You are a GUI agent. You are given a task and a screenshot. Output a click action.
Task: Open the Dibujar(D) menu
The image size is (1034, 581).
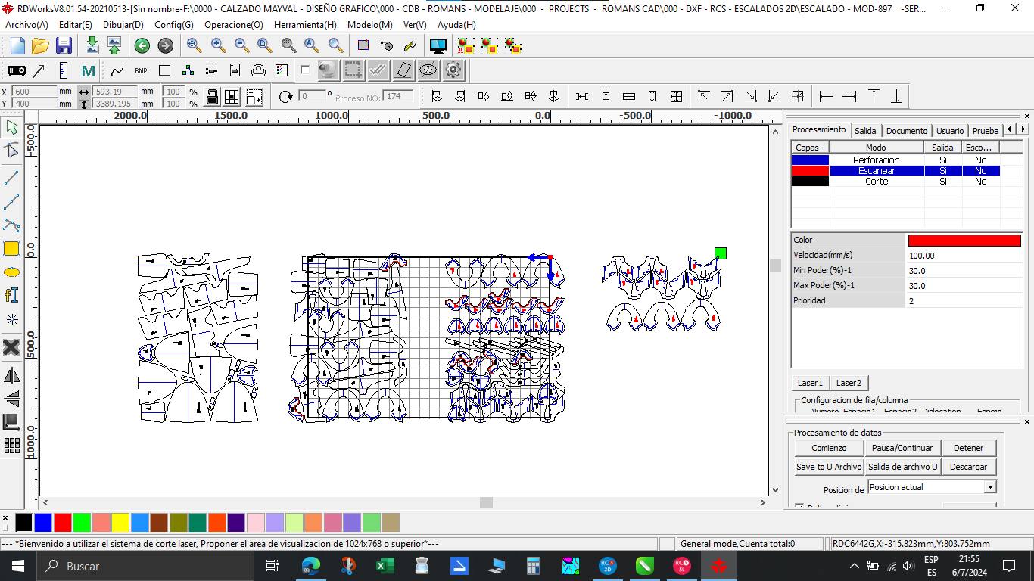tap(123, 25)
